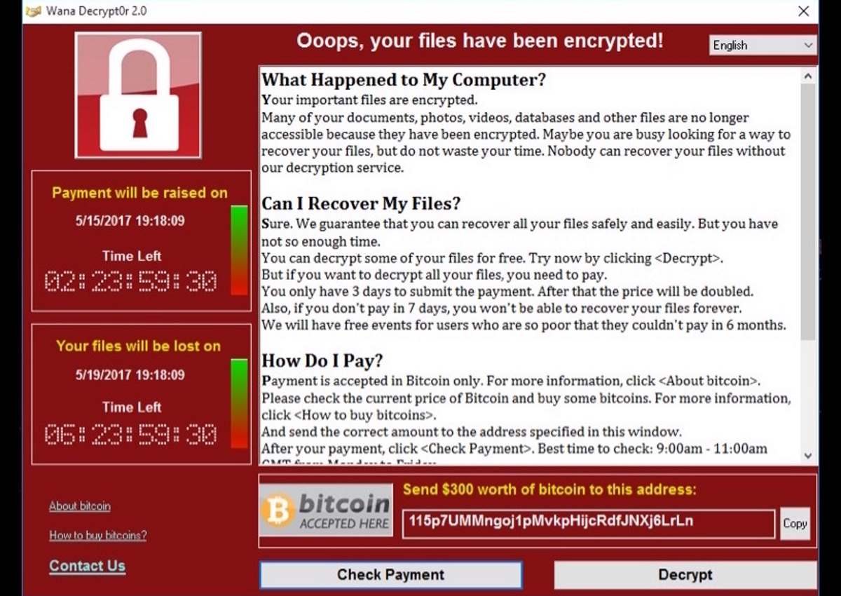The height and width of the screenshot is (596, 841).
Task: Close the Wana Decrypt0r window
Action: 804,11
